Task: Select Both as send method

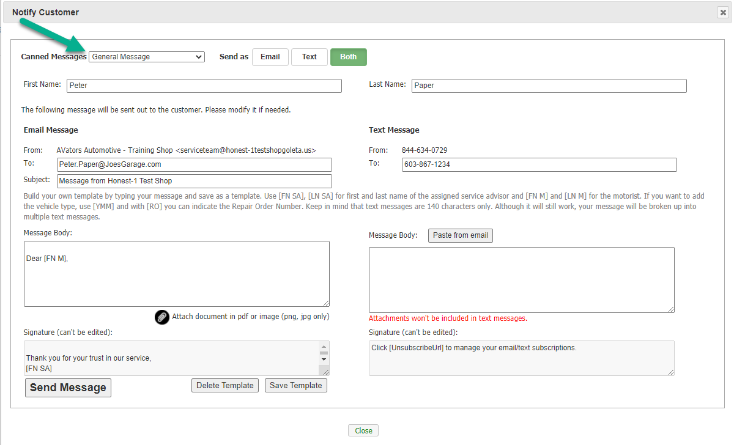Action: point(349,57)
